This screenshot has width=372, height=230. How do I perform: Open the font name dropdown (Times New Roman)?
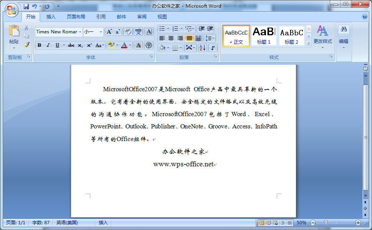point(80,32)
